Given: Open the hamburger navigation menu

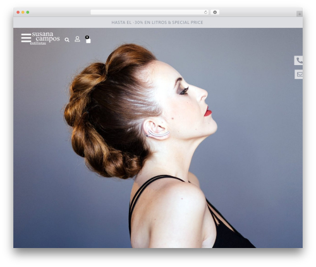Looking at the screenshot, I should point(26,38).
